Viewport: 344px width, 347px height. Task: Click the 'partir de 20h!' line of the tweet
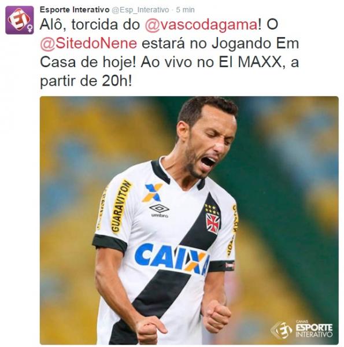86,81
